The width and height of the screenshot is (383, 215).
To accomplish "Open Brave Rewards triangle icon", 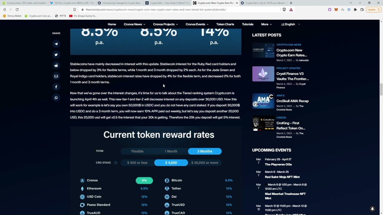I will (291, 10).
